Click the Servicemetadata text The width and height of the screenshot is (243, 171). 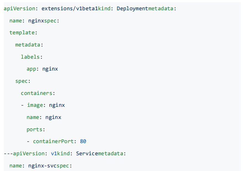(x=100, y=154)
